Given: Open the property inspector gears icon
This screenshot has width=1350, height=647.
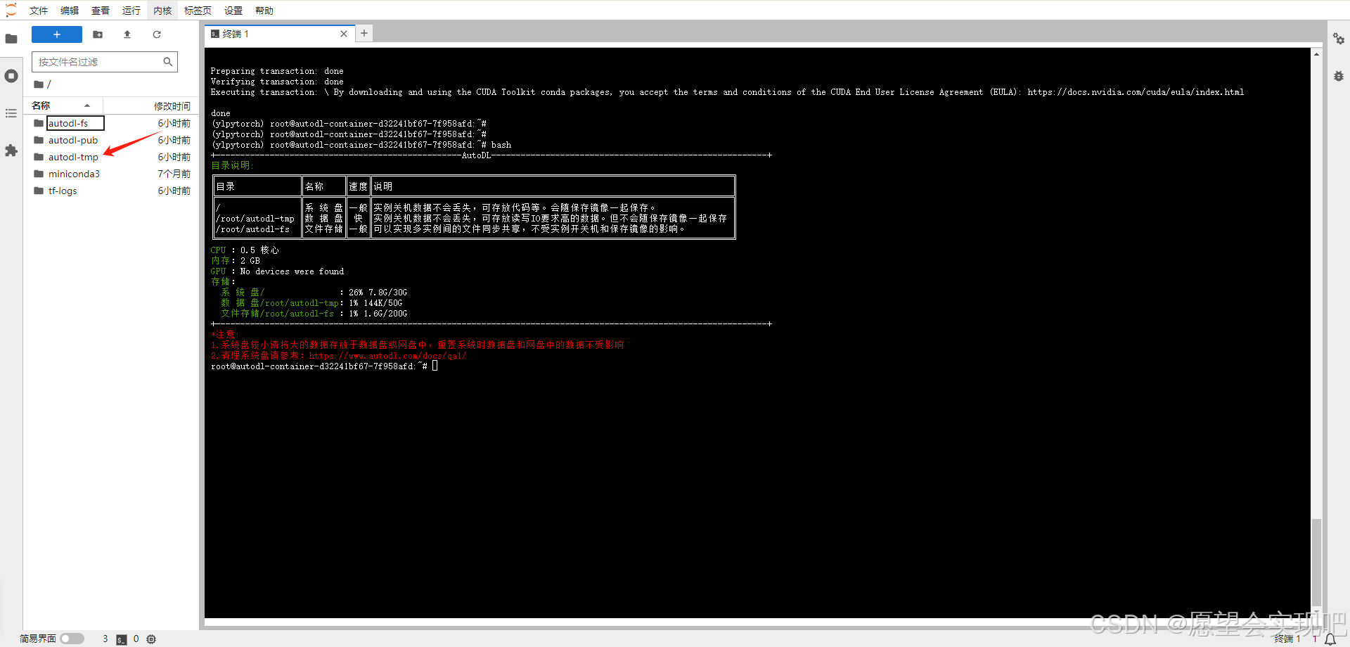Looking at the screenshot, I should pos(1339,39).
